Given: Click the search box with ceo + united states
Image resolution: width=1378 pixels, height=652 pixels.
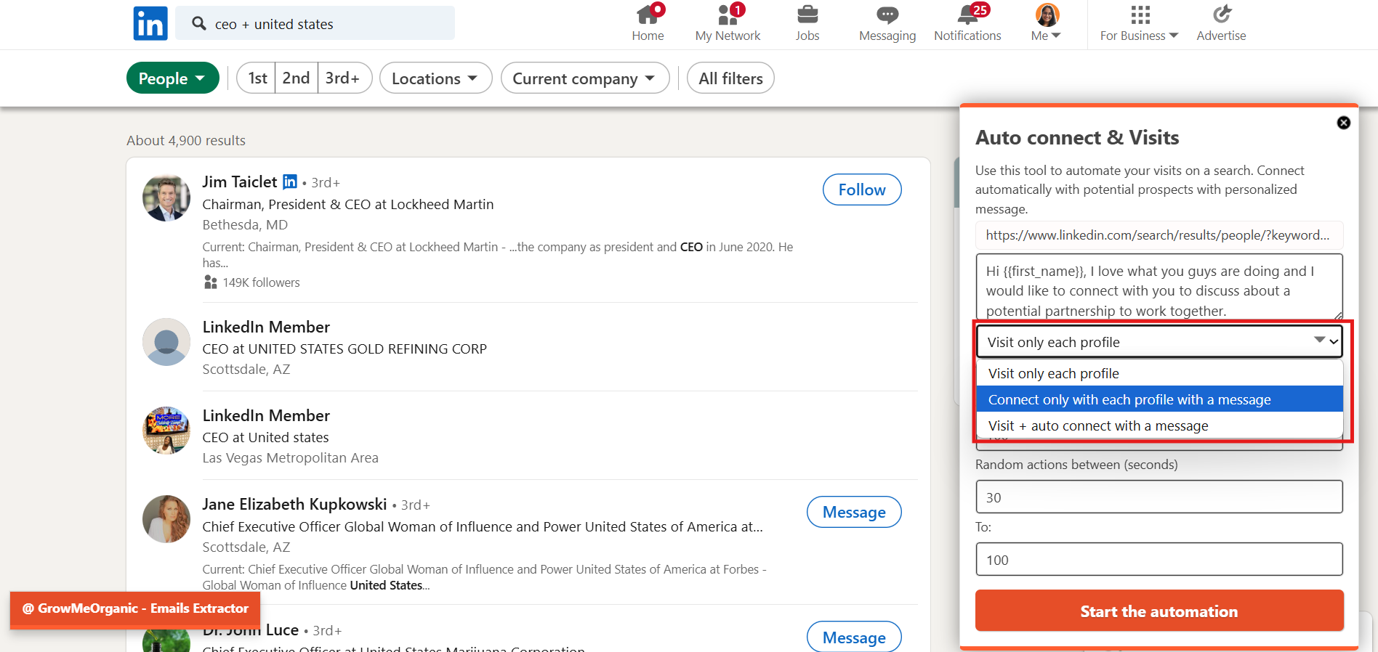Looking at the screenshot, I should (x=315, y=23).
